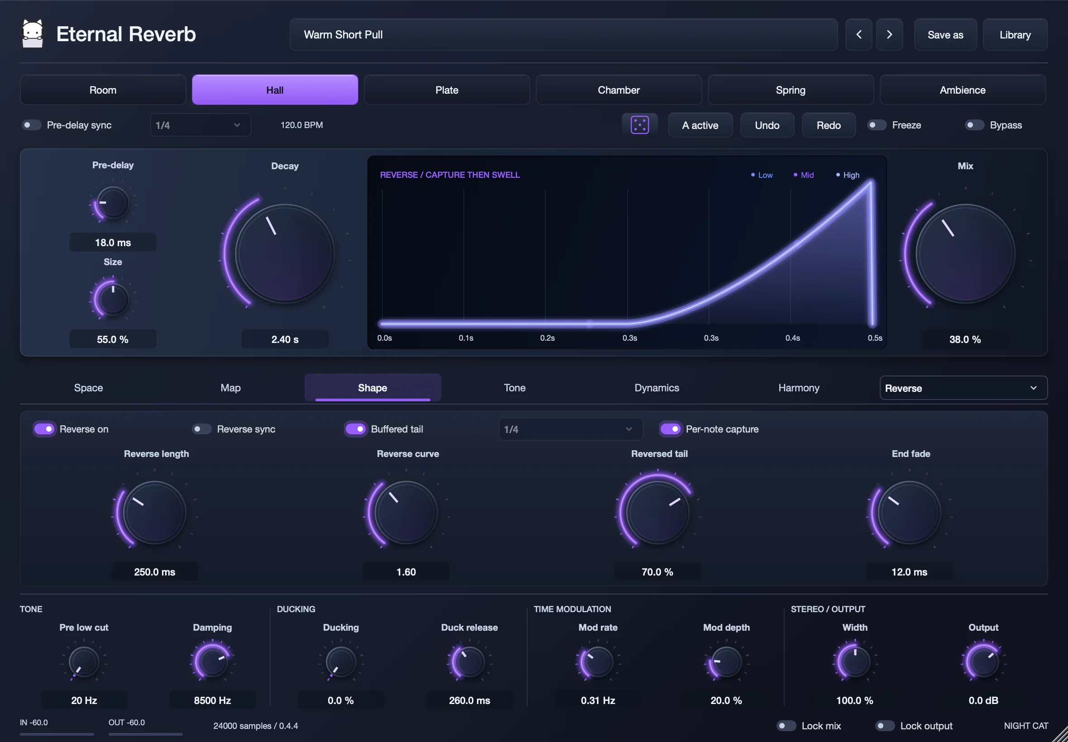
Task: Click the Damping knob
Action: [x=213, y=661]
